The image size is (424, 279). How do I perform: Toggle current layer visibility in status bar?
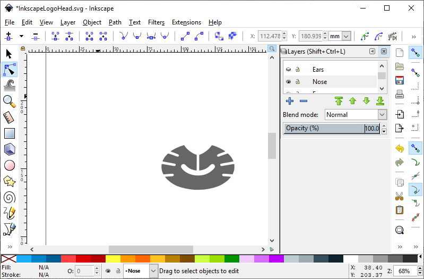108,270
